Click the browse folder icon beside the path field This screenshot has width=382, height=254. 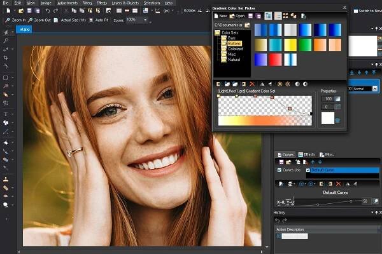(x=248, y=25)
